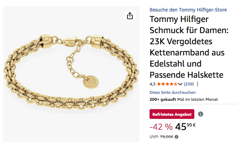Open the 239 reviews link

189,84
